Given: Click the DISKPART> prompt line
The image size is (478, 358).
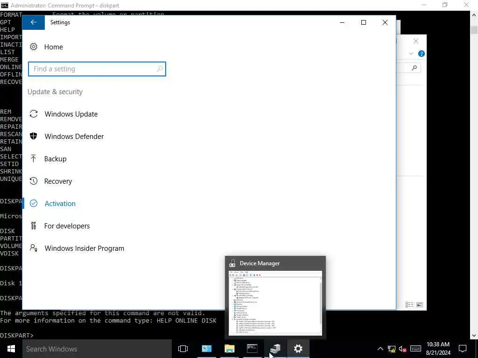Looking at the screenshot, I should click(17, 335).
